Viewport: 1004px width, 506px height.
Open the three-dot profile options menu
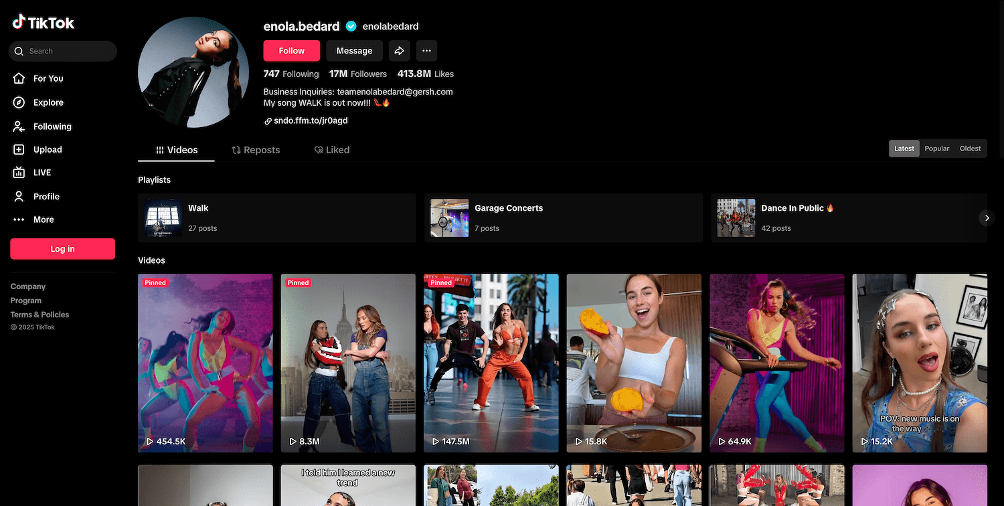(x=426, y=51)
